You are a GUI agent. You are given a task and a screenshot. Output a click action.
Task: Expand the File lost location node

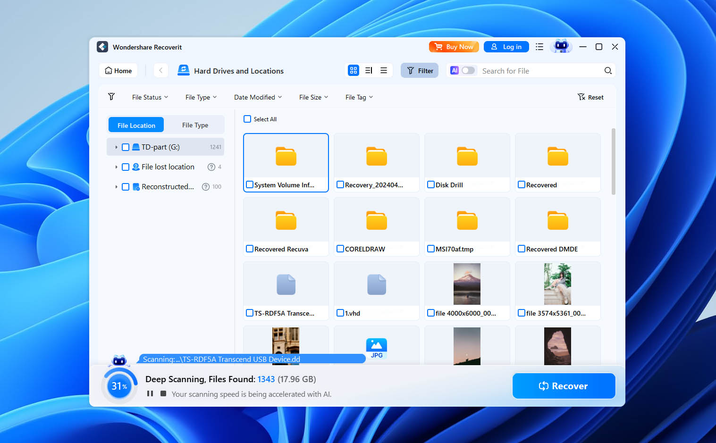116,167
